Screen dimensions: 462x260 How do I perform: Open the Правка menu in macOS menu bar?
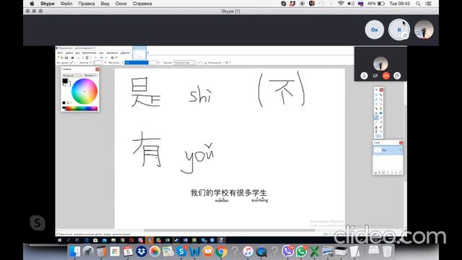click(x=87, y=4)
